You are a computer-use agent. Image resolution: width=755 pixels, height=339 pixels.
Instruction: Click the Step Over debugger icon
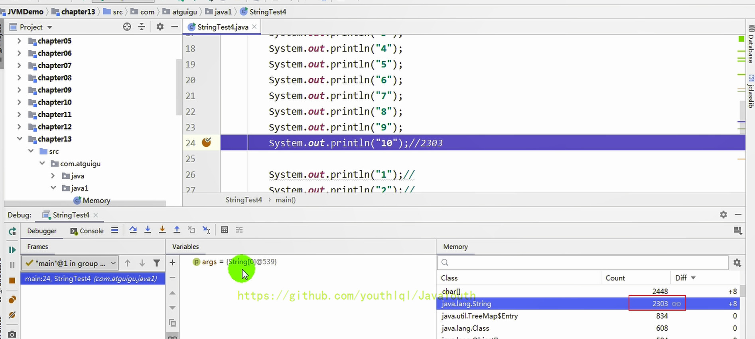click(133, 230)
